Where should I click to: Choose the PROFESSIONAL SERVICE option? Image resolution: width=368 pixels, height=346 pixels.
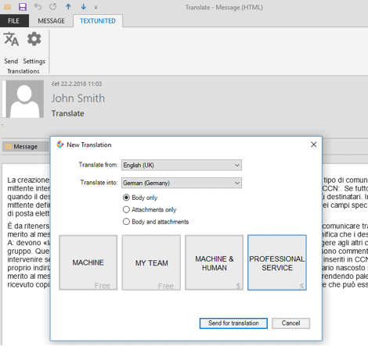tap(277, 262)
